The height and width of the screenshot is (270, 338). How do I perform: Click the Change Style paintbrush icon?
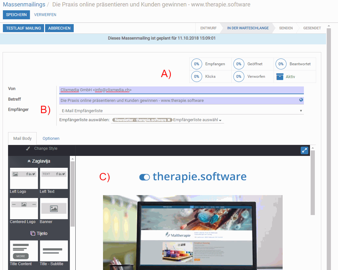pos(28,148)
